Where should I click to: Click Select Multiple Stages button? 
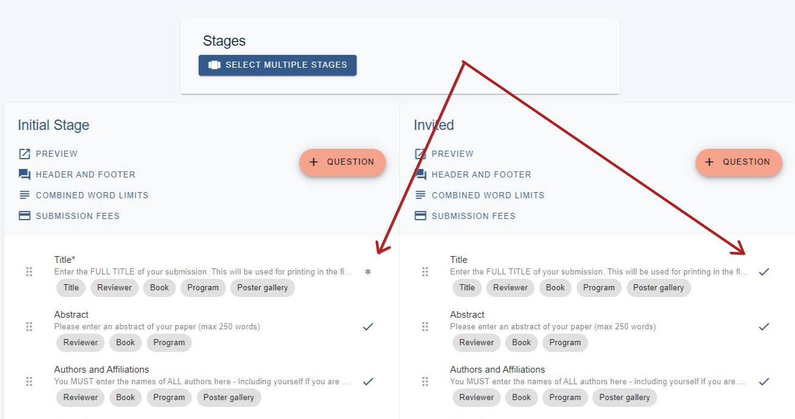277,65
